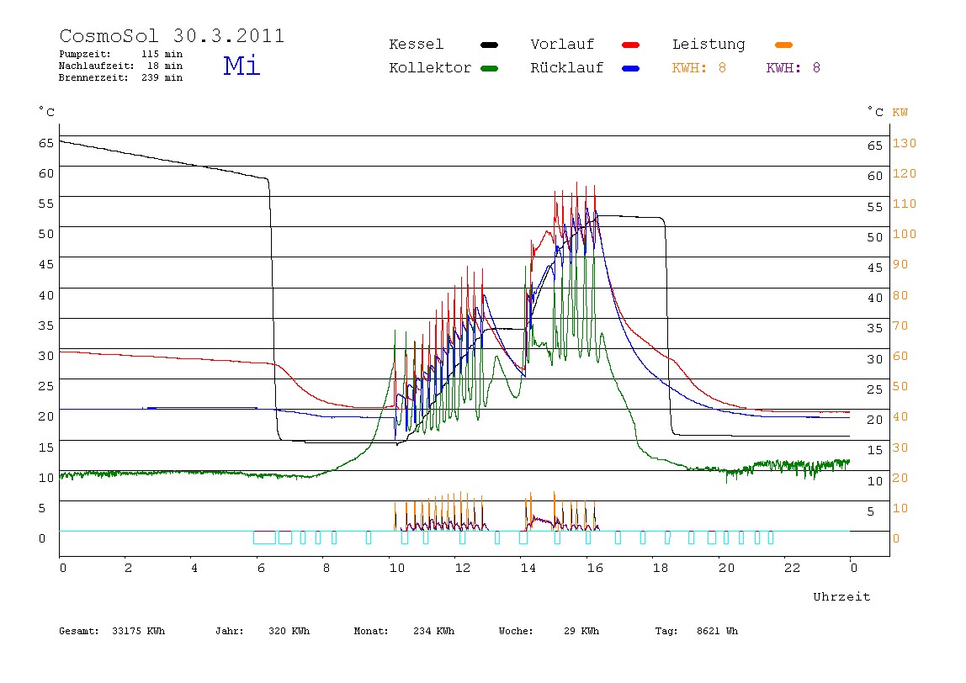Click the purple "KWH: 8" reading
Viewport: 966px width, 683px height.
point(793,68)
